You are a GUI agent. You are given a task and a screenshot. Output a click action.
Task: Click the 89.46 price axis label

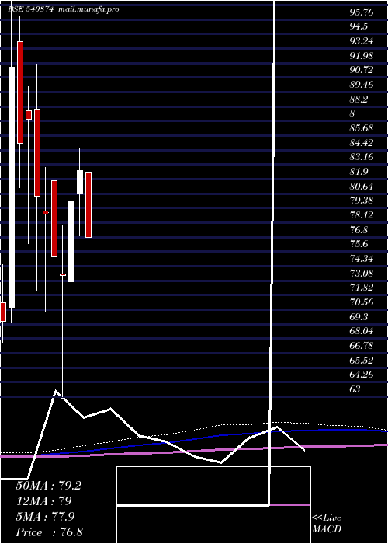(362, 85)
